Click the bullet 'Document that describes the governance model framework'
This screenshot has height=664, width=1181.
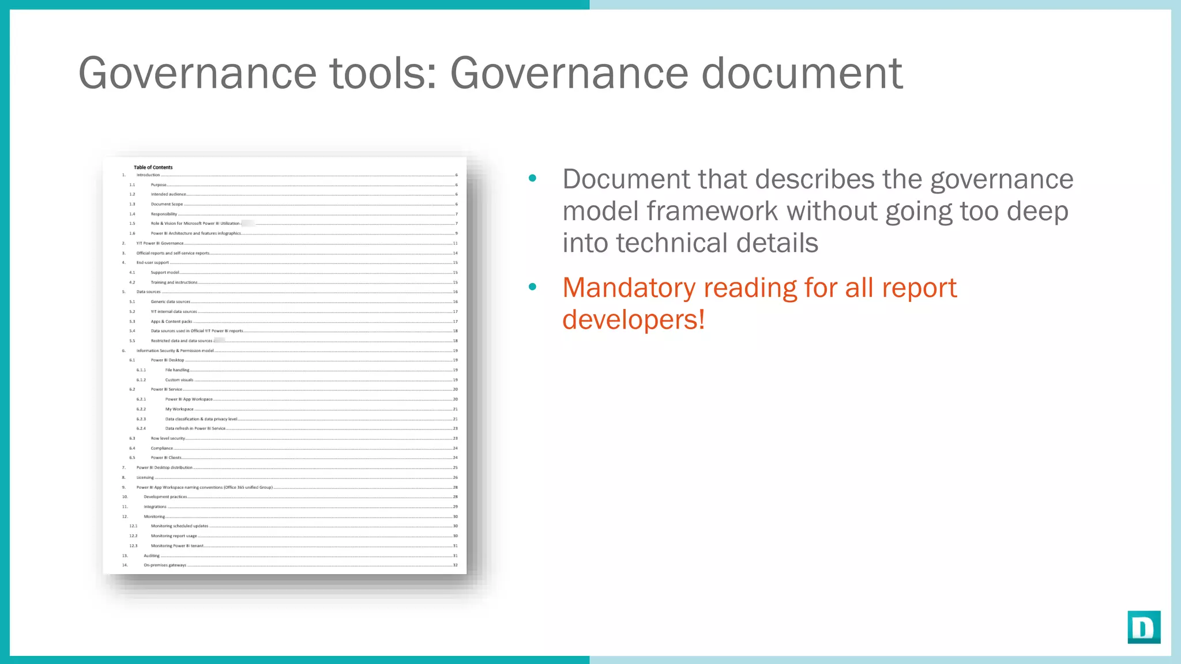(x=818, y=211)
